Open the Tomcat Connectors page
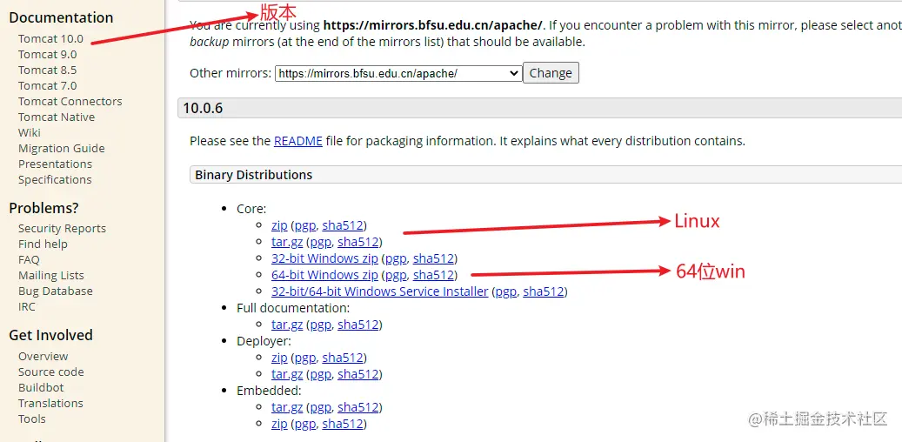 70,102
